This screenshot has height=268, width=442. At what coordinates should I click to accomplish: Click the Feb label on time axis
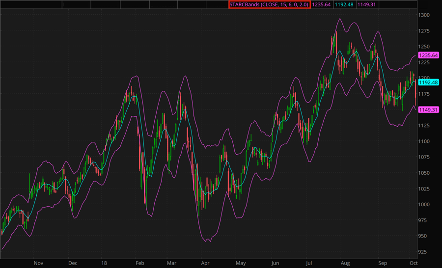point(139,263)
